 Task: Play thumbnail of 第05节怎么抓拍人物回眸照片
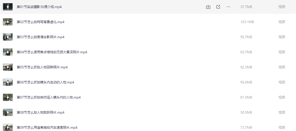(8, 67)
